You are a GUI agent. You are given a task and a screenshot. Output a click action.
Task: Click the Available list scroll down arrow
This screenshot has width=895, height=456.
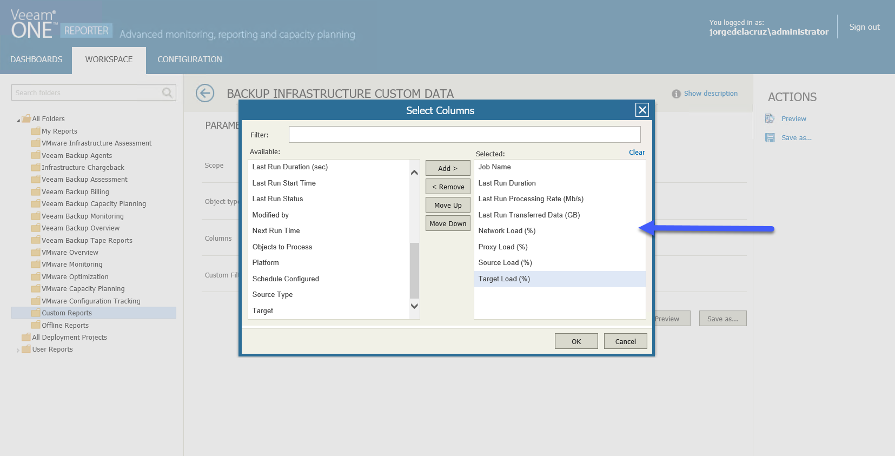(x=414, y=306)
